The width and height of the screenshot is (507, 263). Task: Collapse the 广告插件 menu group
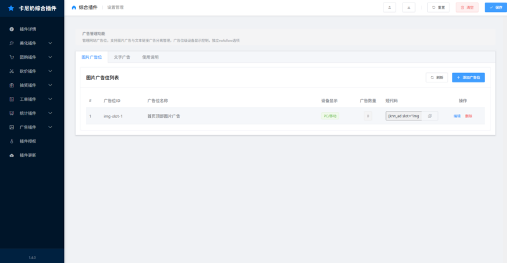[x=50, y=127]
